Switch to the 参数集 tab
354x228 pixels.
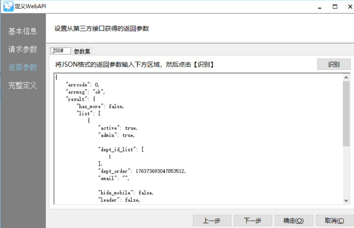pos(82,51)
